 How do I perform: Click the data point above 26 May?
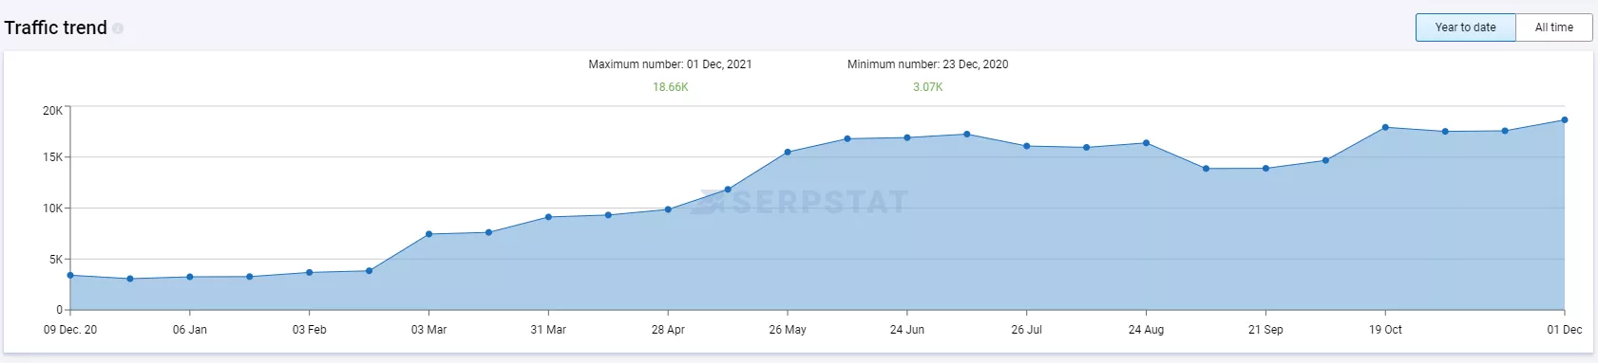[x=788, y=152]
